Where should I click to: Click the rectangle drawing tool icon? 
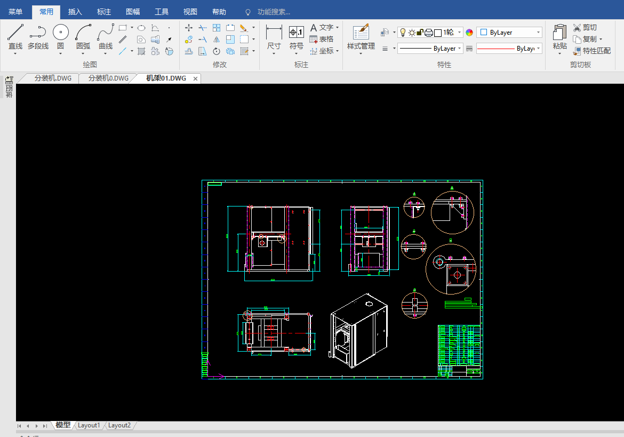(x=123, y=28)
